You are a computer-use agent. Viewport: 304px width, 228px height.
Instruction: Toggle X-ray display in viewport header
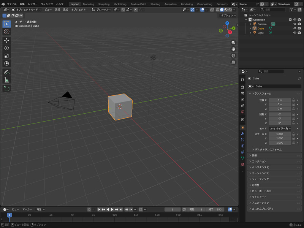[212, 10]
